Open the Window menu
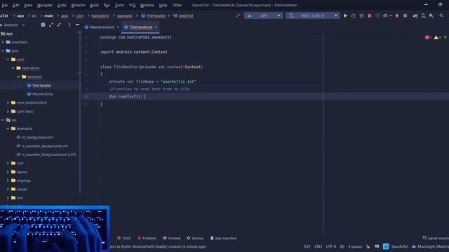Image resolution: width=449 pixels, height=252 pixels. (x=147, y=5)
